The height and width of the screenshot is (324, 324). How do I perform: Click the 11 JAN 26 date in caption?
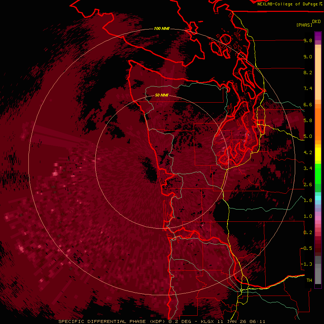[233, 321]
